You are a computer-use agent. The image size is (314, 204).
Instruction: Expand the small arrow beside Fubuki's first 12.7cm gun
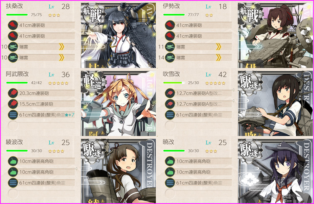coord(233,90)
